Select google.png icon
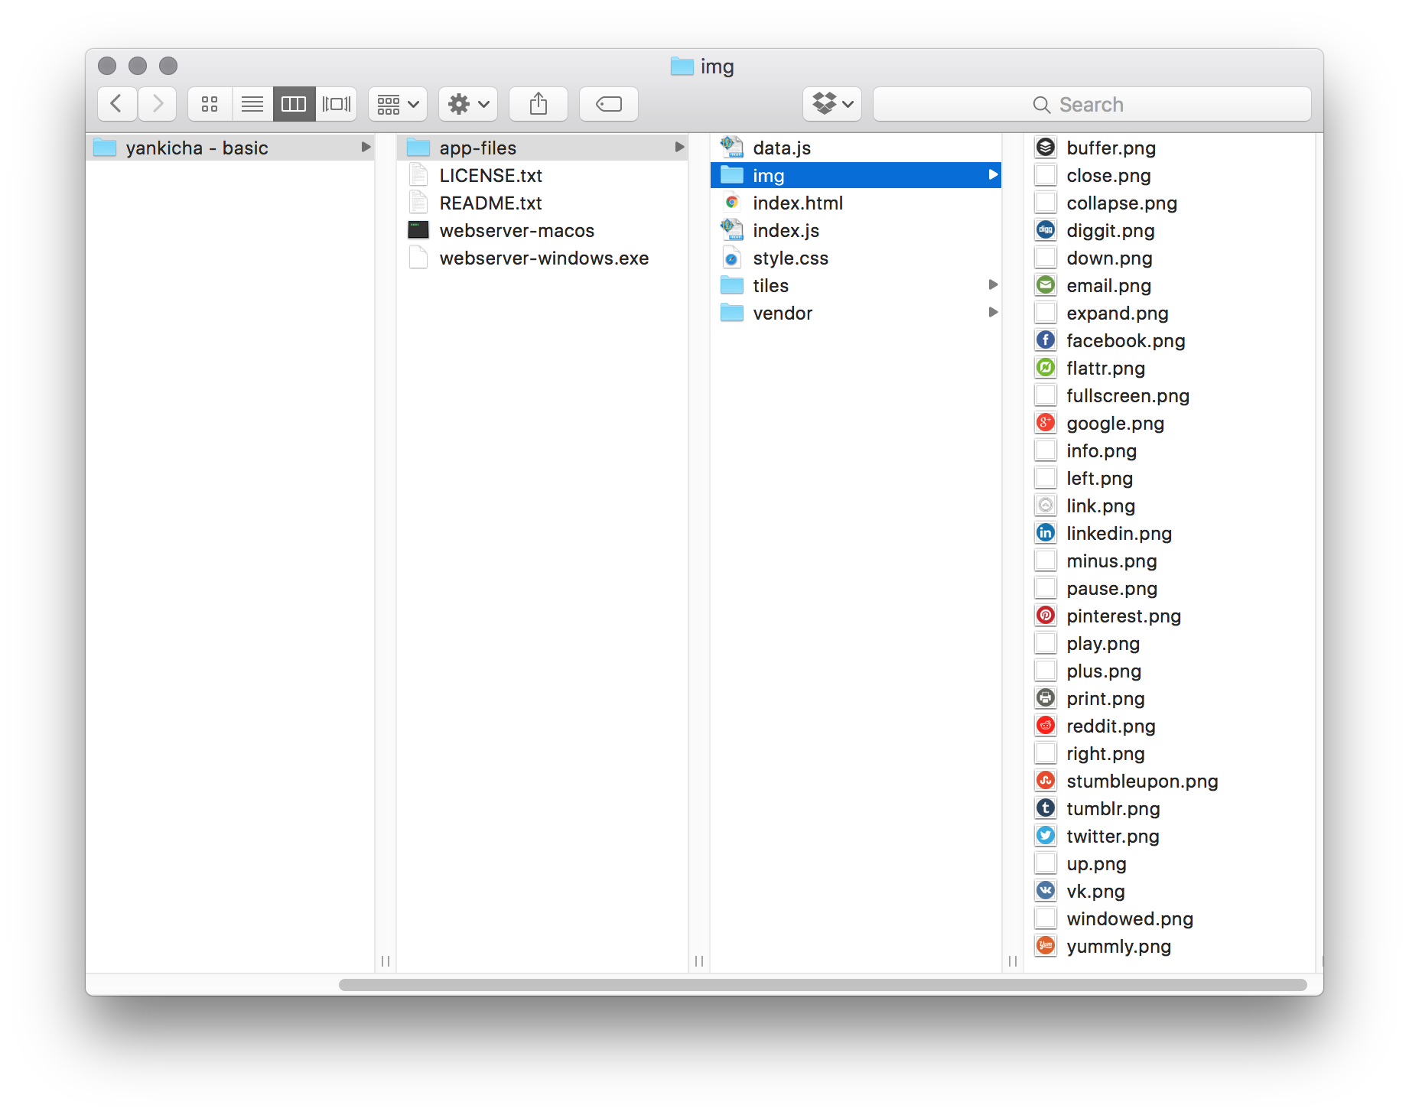Screen dimensions: 1409x1118 coord(1046,423)
